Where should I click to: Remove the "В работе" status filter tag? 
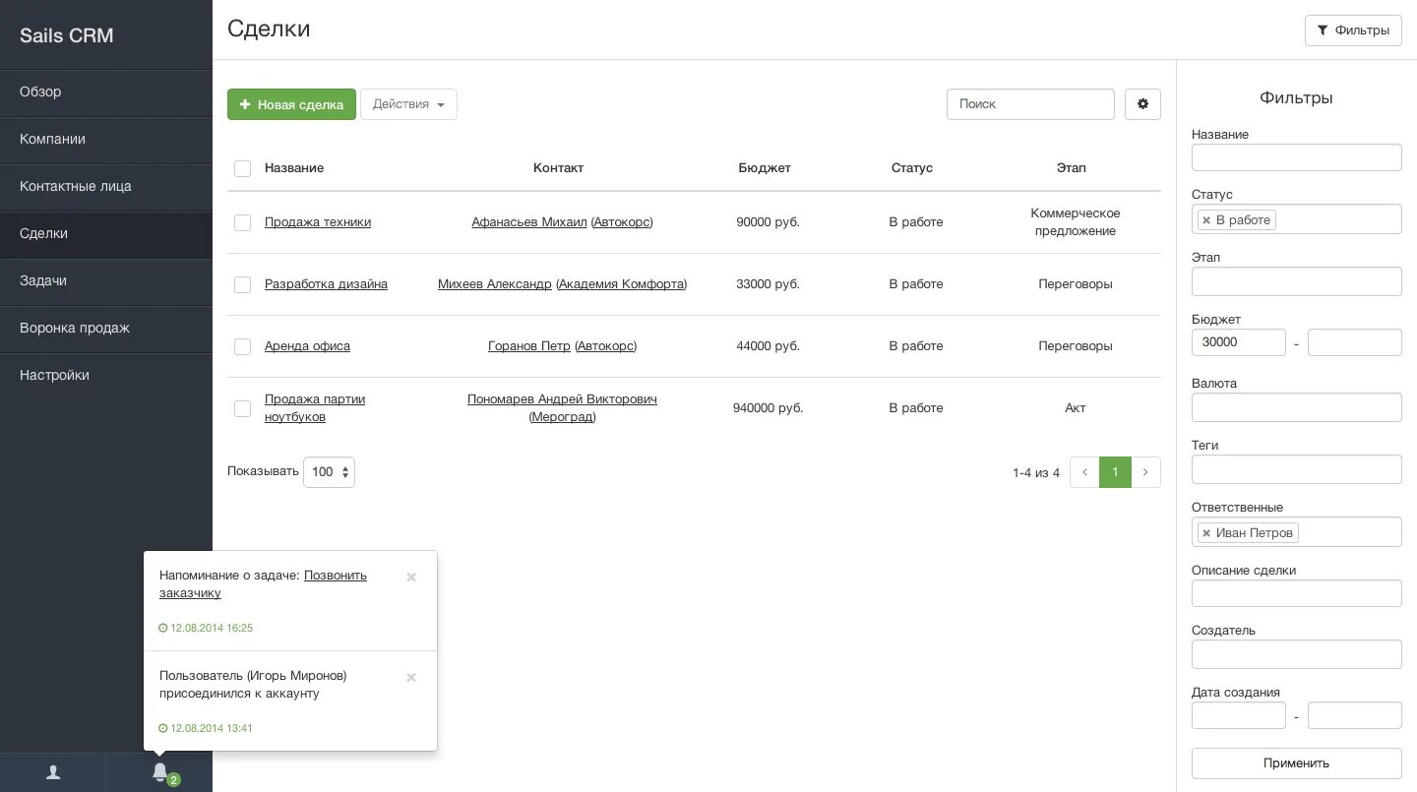pyautogui.click(x=1206, y=220)
